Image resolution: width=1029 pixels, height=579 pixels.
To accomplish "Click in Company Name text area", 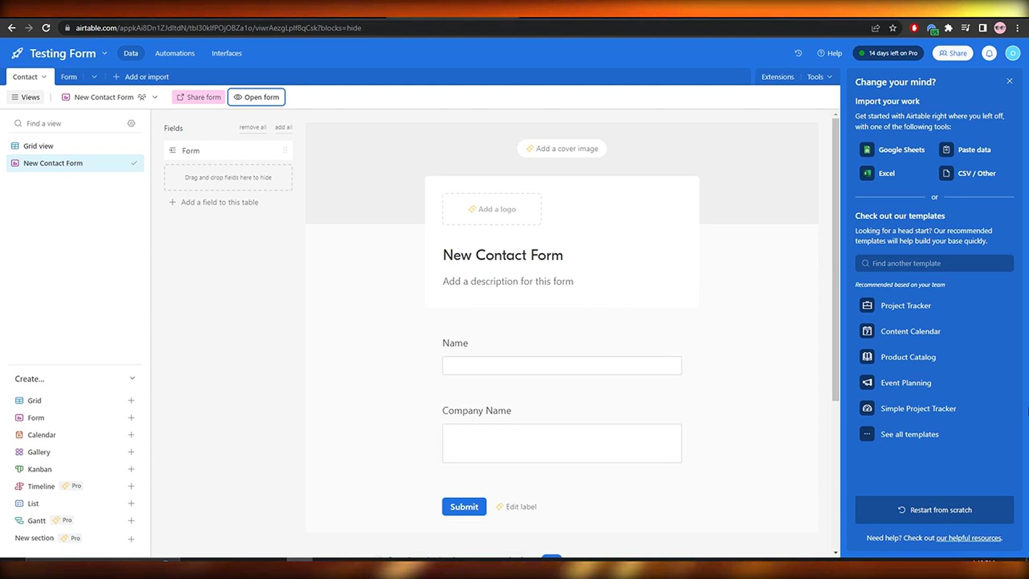I will pyautogui.click(x=562, y=443).
